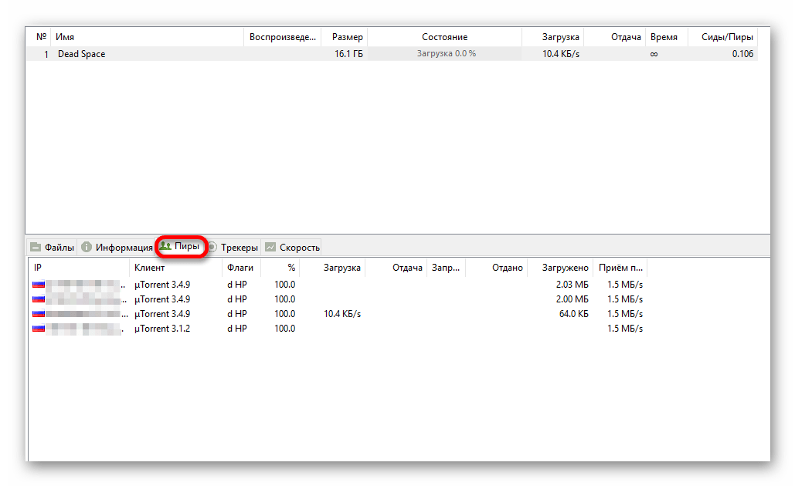Click the people icon on the Пиры tab
The height and width of the screenshot is (486, 795).
pos(165,247)
